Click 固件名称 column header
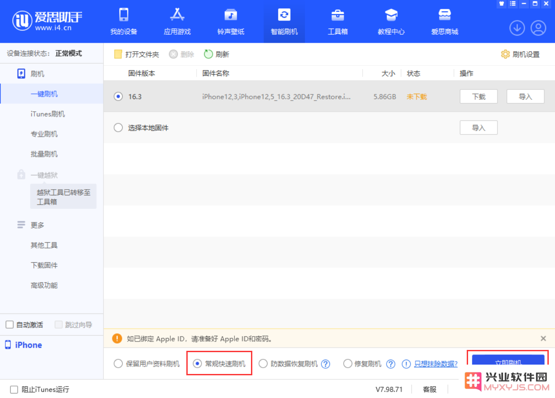The width and height of the screenshot is (555, 398). 216,73
